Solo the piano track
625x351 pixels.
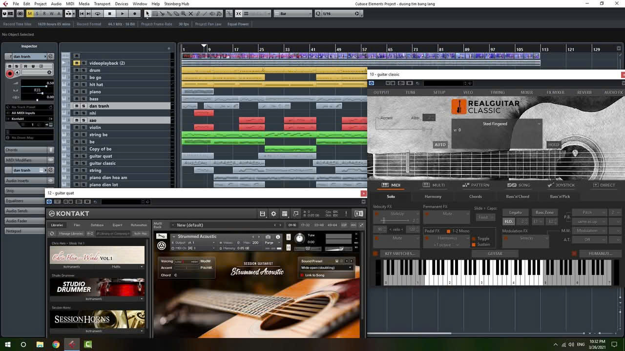click(83, 92)
